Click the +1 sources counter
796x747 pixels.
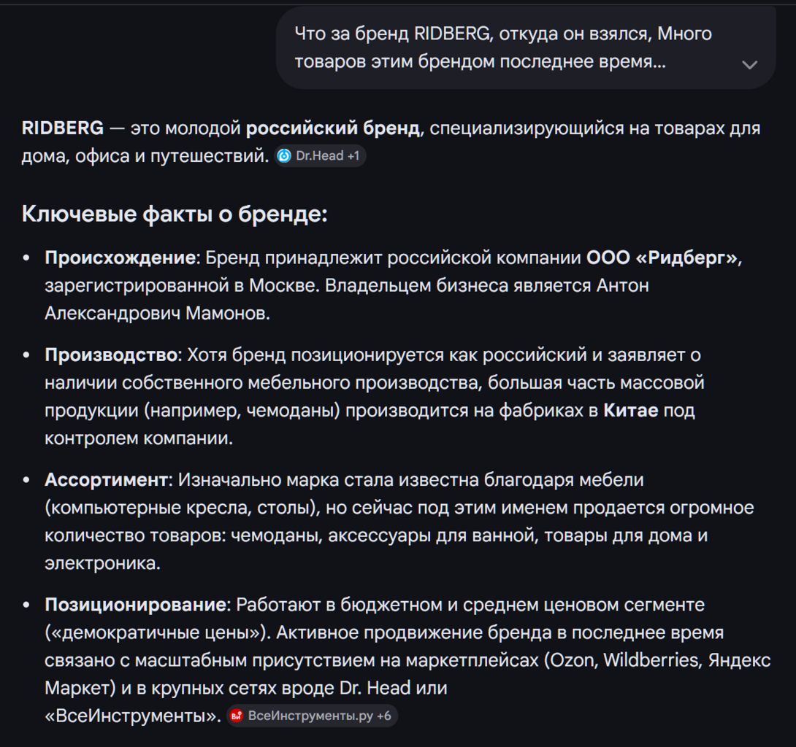click(353, 156)
